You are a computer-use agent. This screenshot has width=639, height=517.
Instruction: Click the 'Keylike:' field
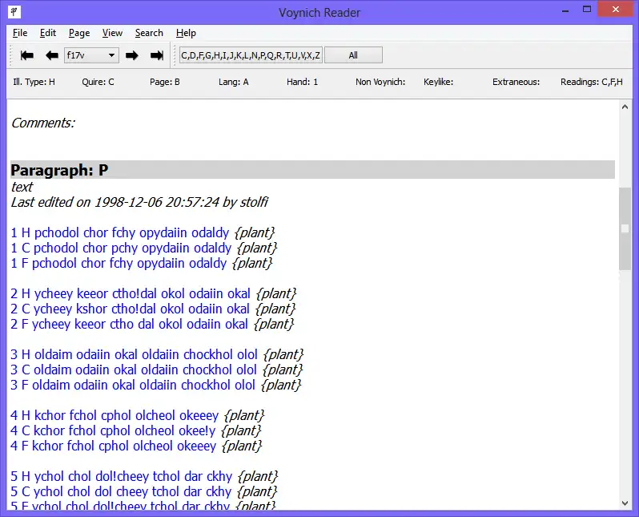coord(438,82)
